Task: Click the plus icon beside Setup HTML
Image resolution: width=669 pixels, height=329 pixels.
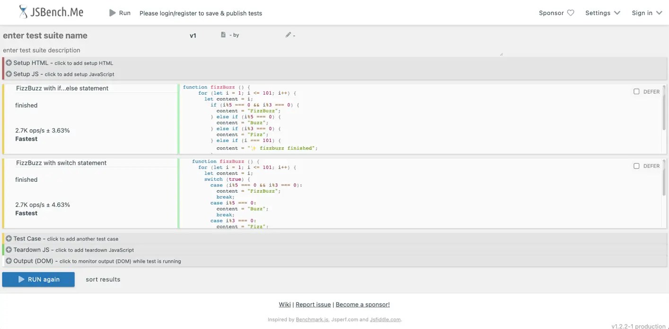Action: tap(8, 62)
